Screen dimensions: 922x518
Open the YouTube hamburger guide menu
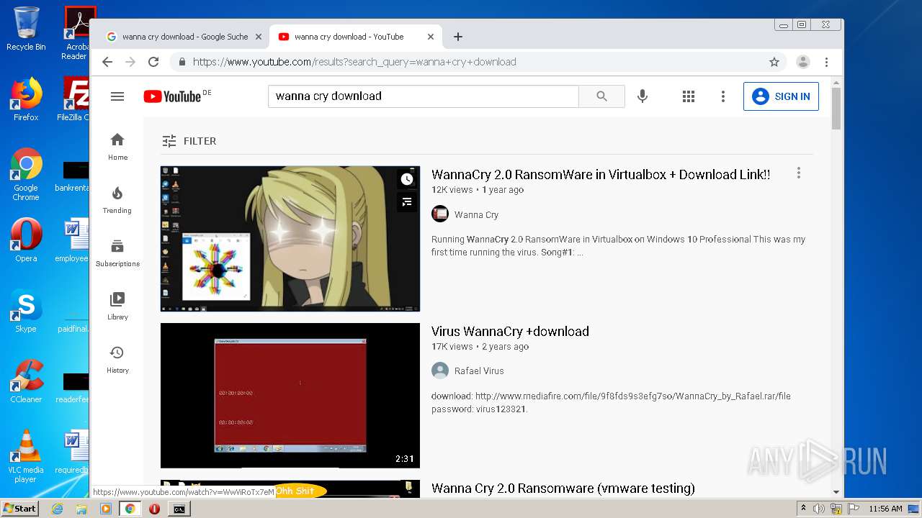coord(117,96)
